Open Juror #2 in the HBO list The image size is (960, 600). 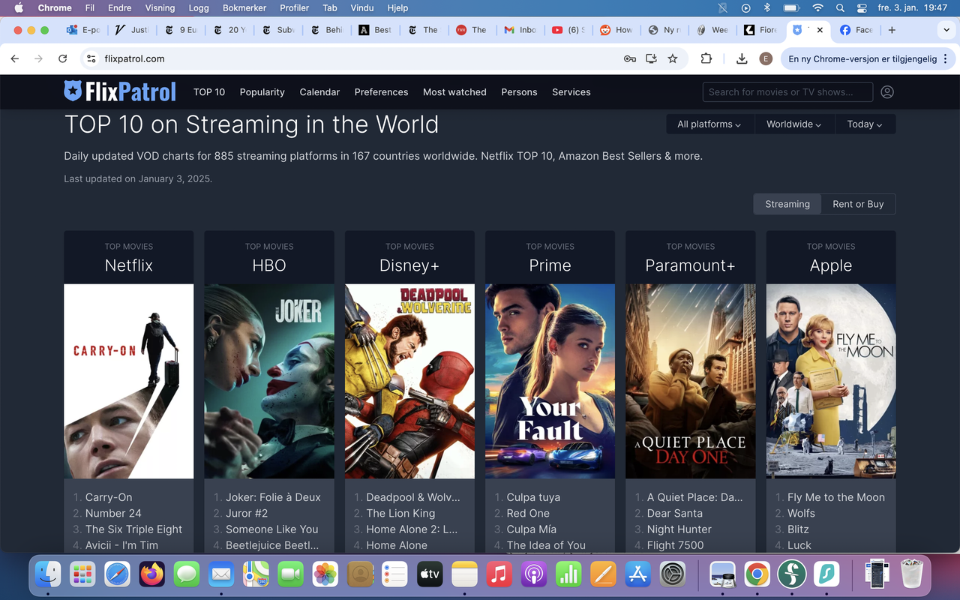pyautogui.click(x=247, y=513)
